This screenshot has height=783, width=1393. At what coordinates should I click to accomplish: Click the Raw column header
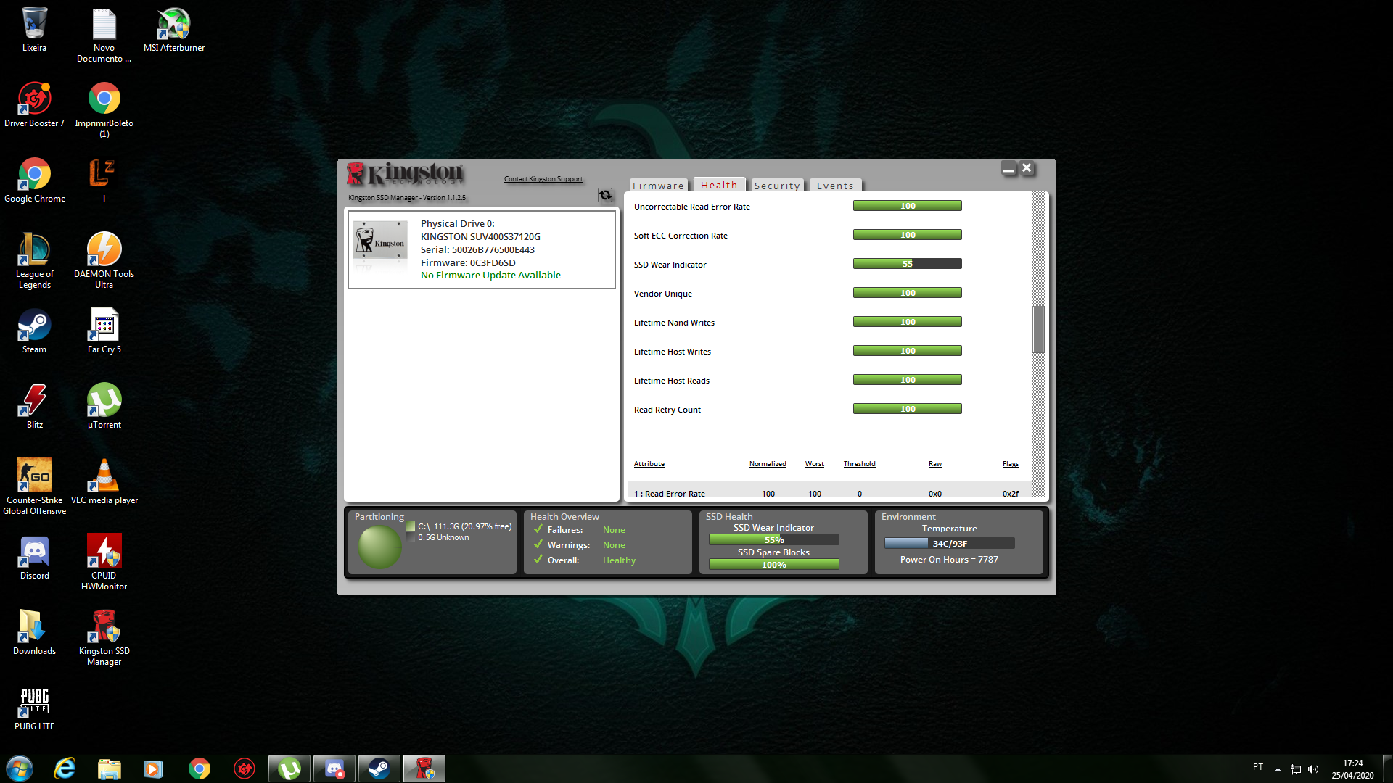pos(935,464)
